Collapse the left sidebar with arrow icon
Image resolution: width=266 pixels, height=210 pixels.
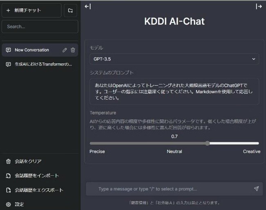point(88,6)
